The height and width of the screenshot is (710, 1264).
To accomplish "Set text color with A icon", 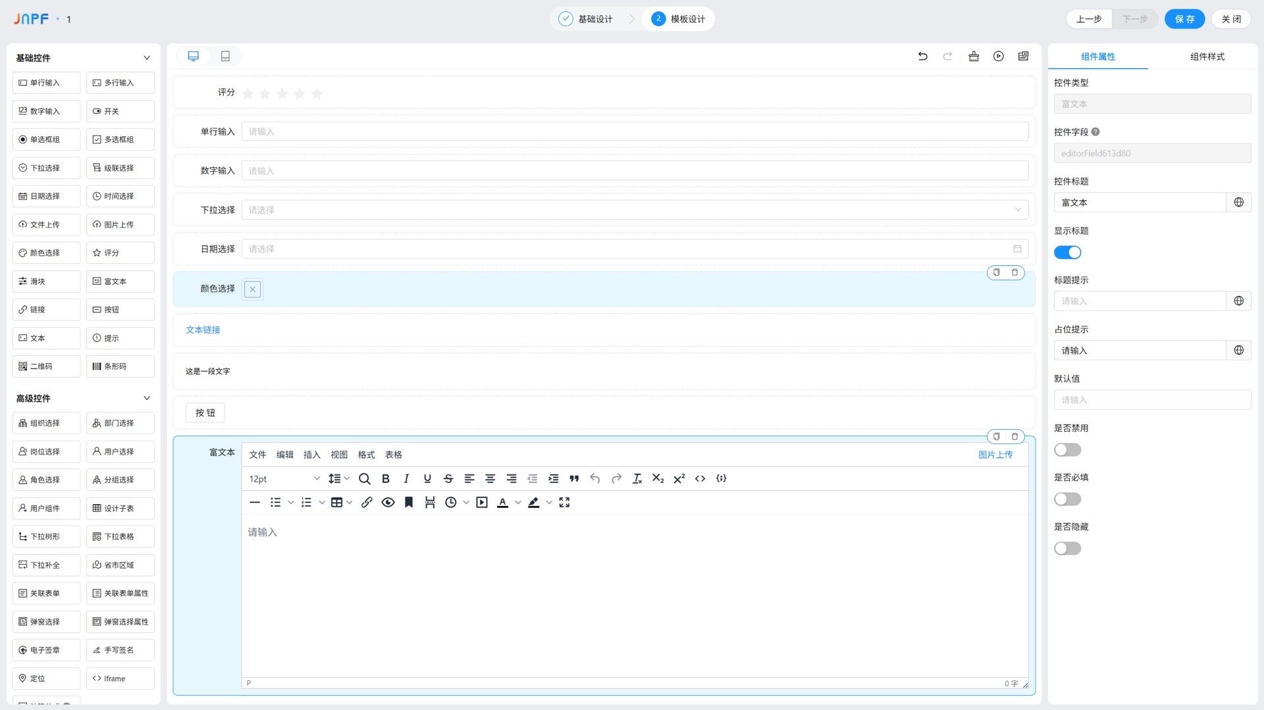I will tap(502, 502).
